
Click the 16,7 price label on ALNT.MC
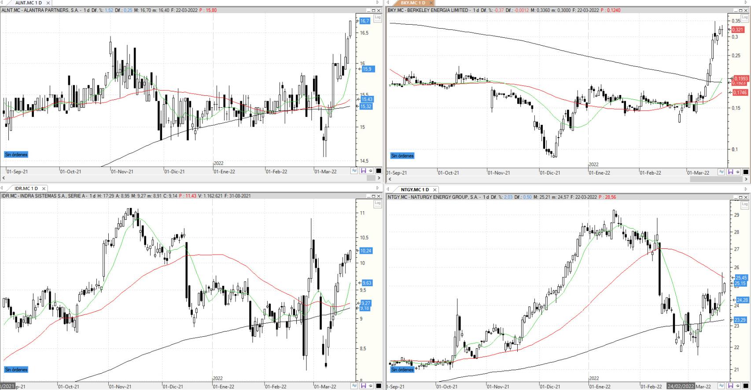click(365, 21)
